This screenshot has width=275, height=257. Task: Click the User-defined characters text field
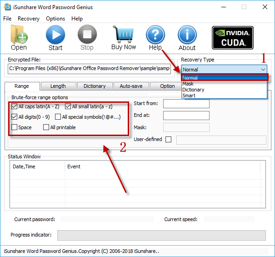pyautogui.click(x=221, y=140)
